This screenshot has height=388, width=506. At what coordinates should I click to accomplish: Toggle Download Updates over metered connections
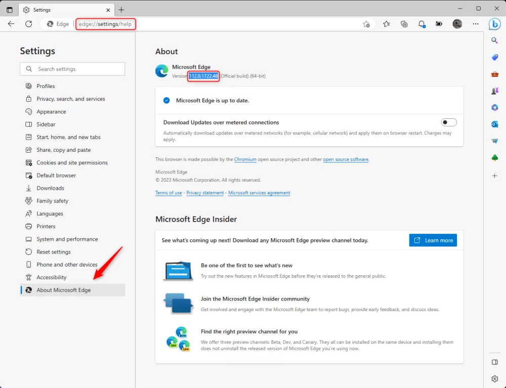click(x=448, y=122)
